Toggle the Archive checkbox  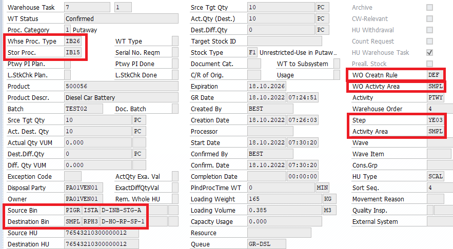[429, 8]
